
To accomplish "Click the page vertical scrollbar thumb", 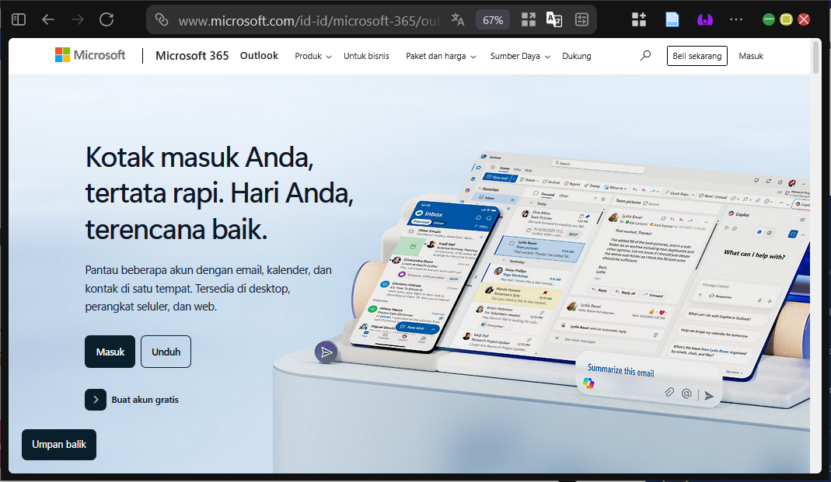I will pyautogui.click(x=816, y=57).
